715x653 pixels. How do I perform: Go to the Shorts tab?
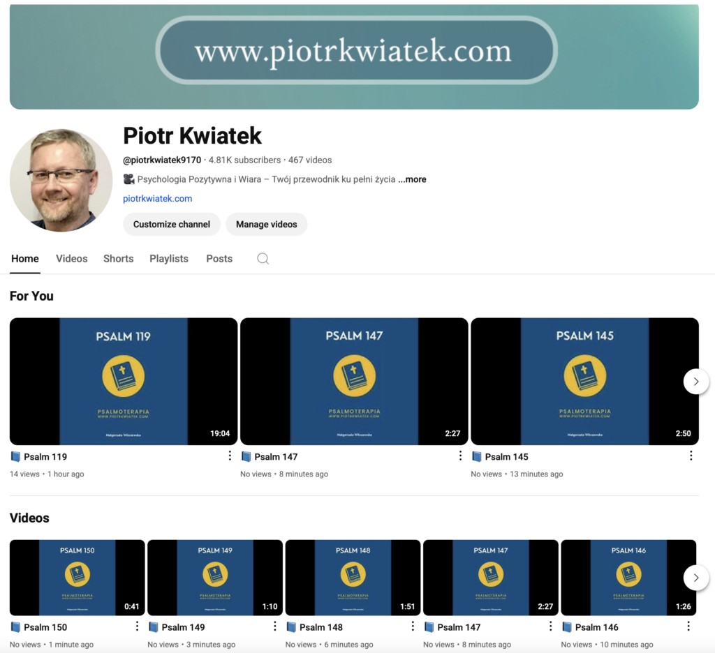[119, 259]
